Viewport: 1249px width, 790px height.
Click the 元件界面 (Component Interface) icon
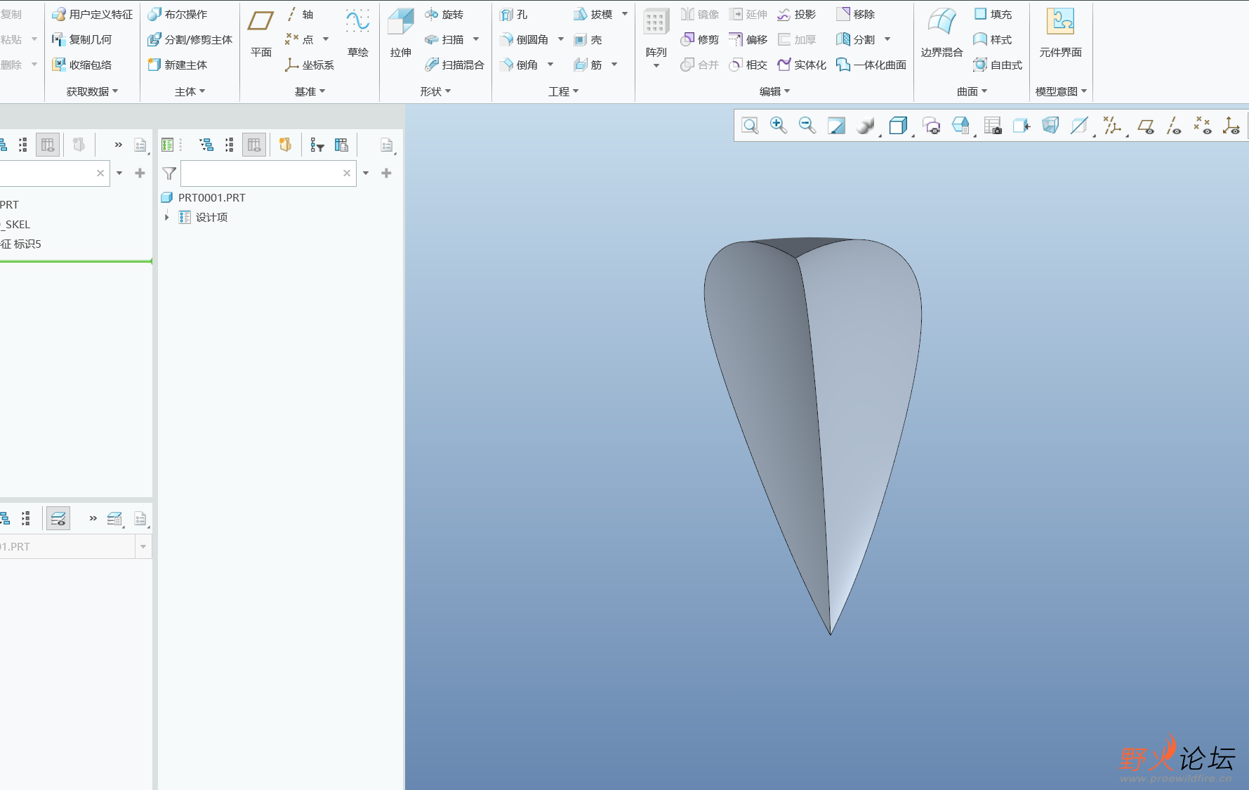click(1060, 33)
